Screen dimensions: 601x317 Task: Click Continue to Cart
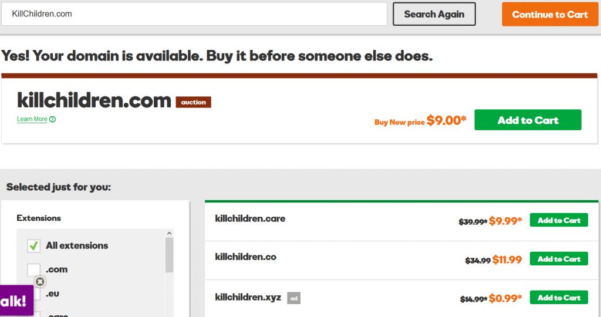click(x=549, y=15)
